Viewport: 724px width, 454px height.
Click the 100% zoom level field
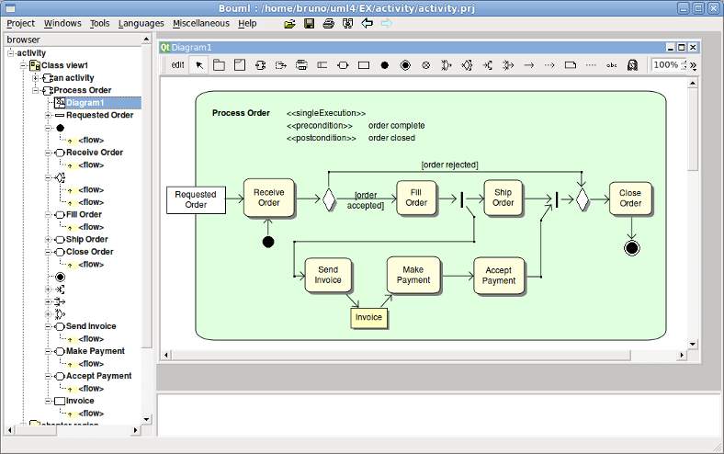pyautogui.click(x=665, y=65)
